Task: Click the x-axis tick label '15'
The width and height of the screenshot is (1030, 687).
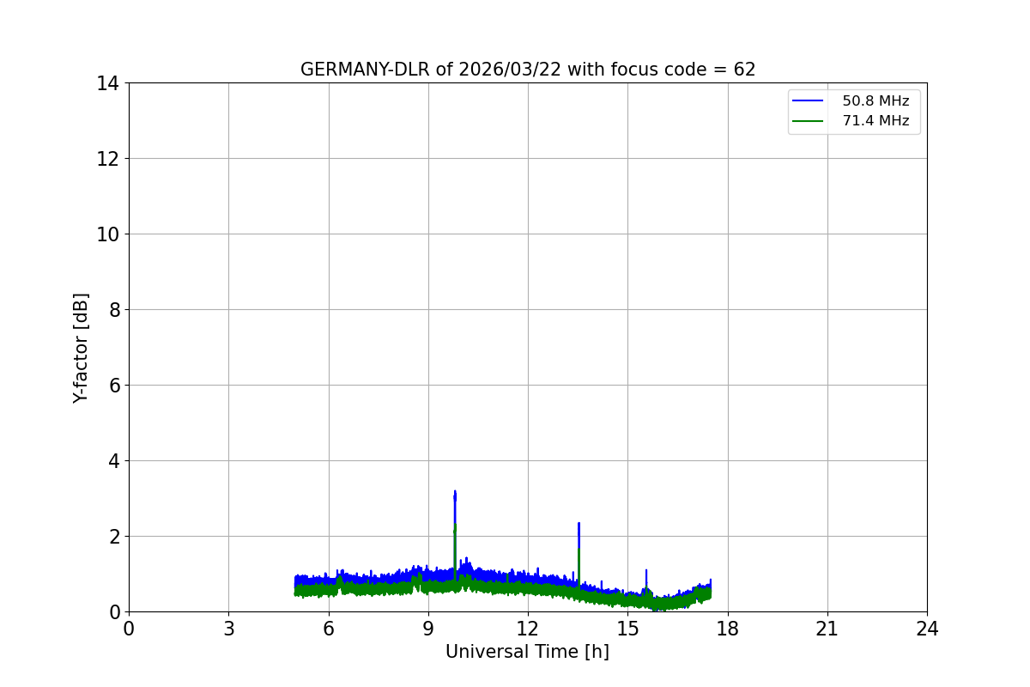Action: coord(627,629)
